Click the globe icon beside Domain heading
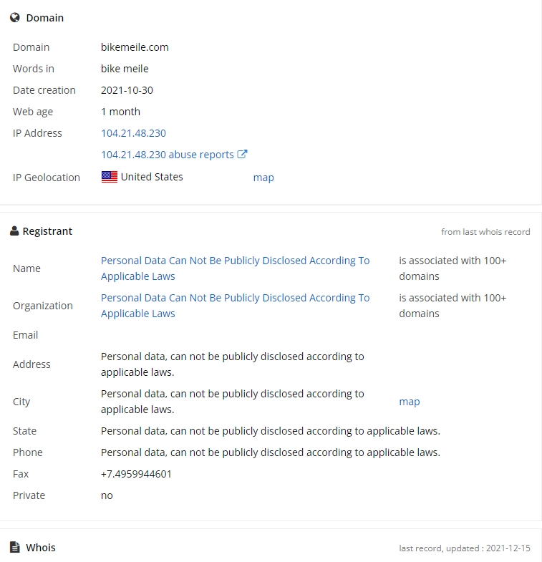The height and width of the screenshot is (562, 542). click(x=15, y=18)
